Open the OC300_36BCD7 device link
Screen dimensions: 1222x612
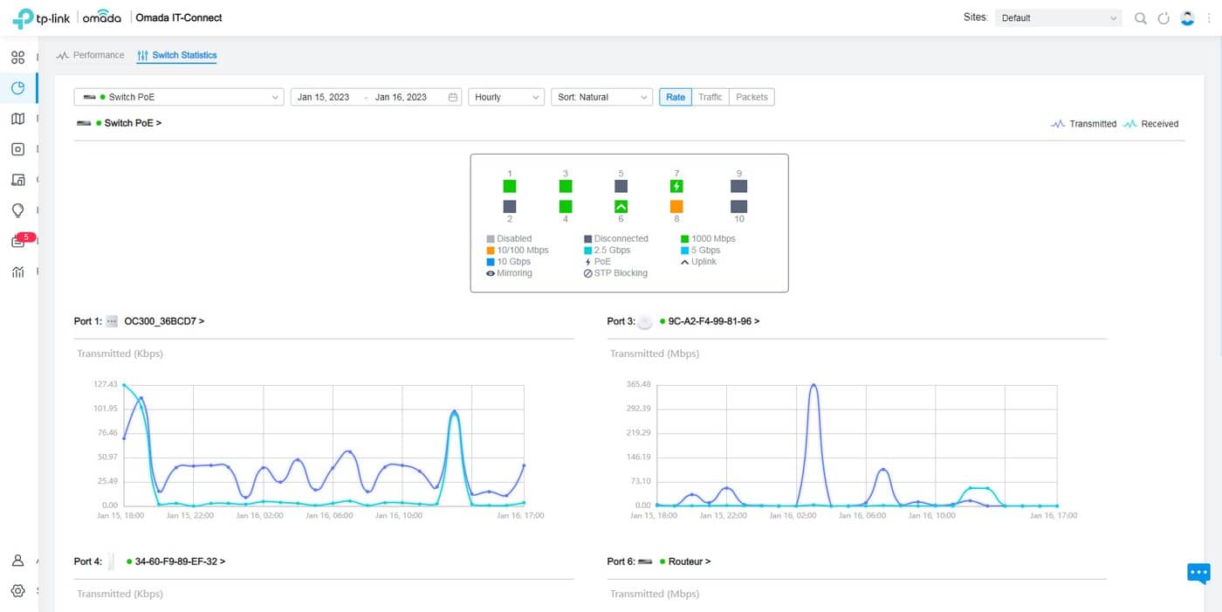coord(164,321)
